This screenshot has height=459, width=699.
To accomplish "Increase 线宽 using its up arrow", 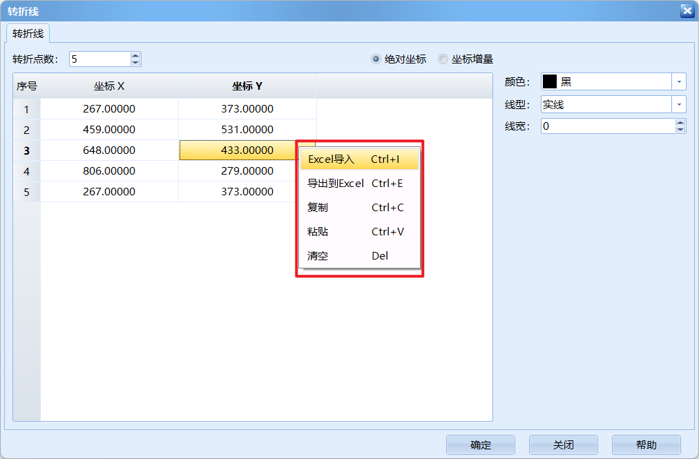I will coord(680,122).
